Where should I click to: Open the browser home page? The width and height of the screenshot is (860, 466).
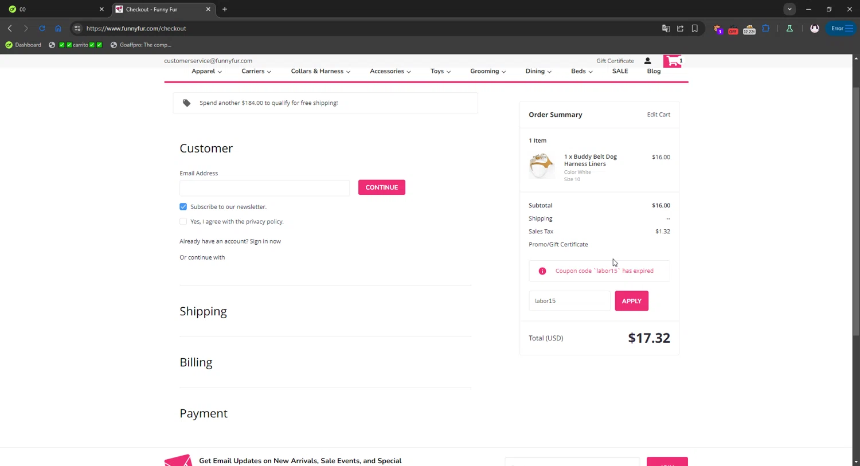point(58,28)
